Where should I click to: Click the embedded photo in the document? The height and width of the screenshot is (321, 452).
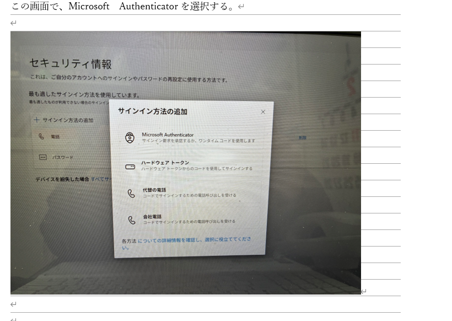click(186, 163)
